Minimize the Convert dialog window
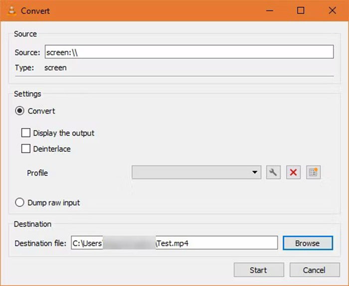 coord(271,10)
